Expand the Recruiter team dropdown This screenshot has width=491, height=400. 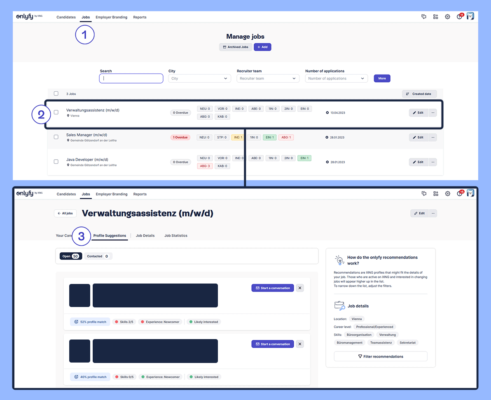(x=268, y=78)
